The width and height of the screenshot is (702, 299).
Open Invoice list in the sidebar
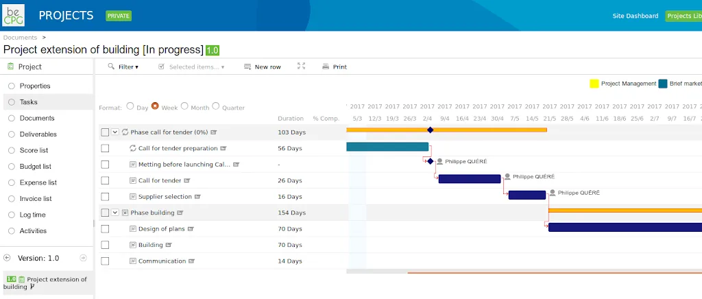pyautogui.click(x=36, y=199)
